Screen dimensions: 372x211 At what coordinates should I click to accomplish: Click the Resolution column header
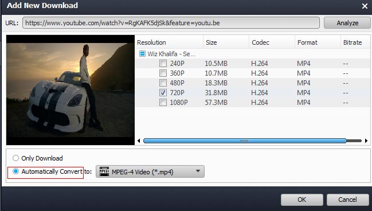[x=169, y=42]
